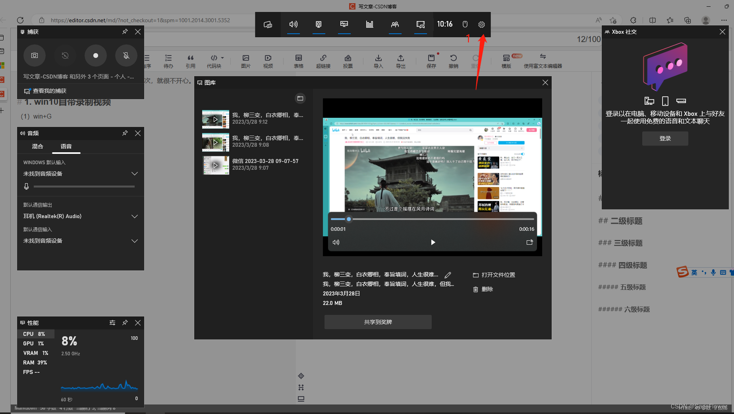Image resolution: width=734 pixels, height=414 pixels.
Task: Select the FPS metric row
Action: click(x=36, y=372)
